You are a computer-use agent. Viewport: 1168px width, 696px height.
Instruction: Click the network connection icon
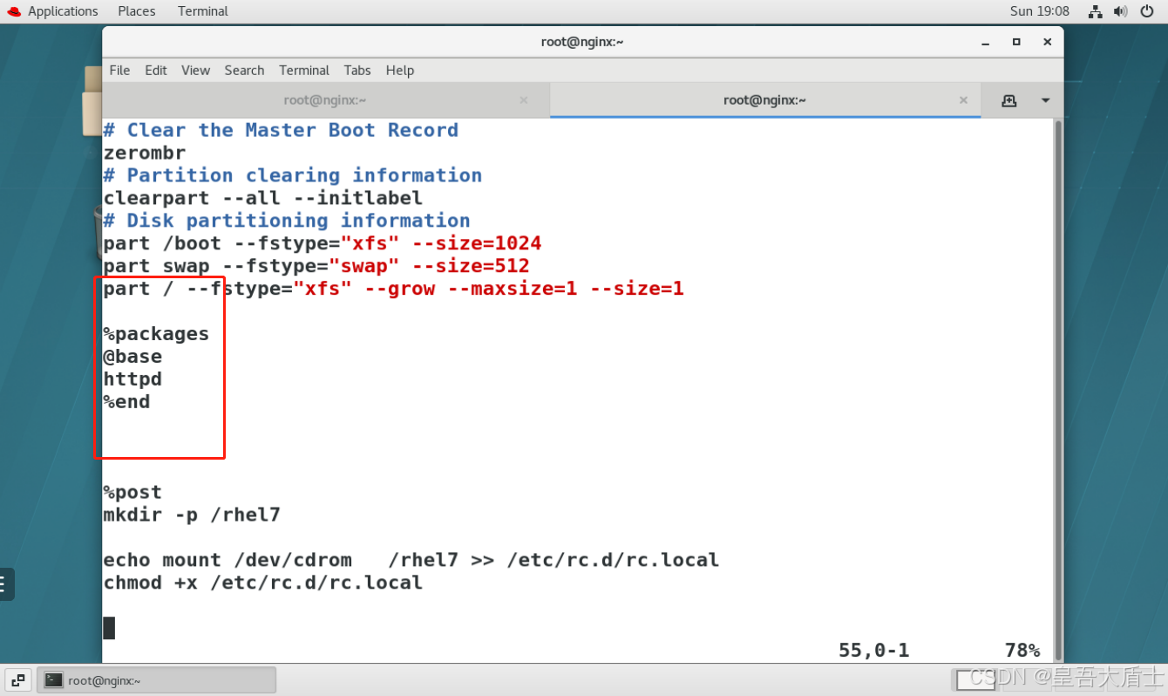click(x=1096, y=11)
